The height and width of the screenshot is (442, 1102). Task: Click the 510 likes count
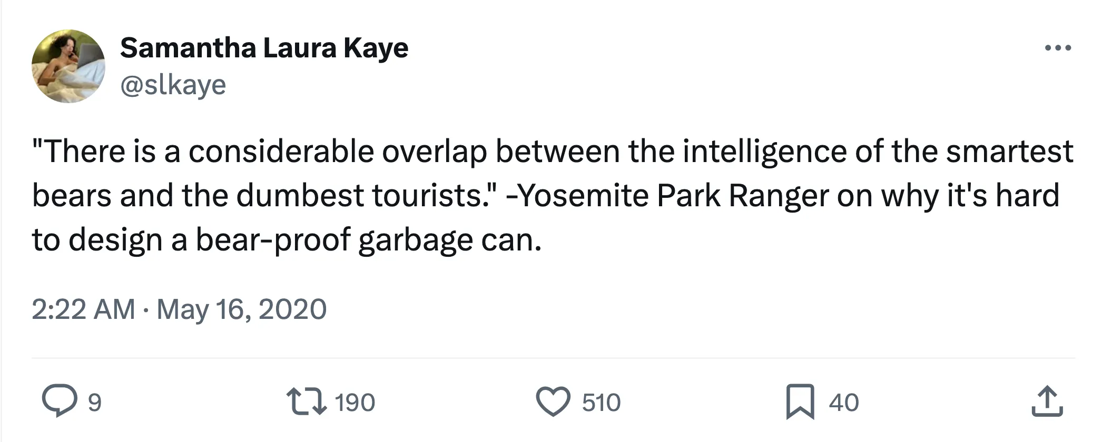(x=601, y=403)
